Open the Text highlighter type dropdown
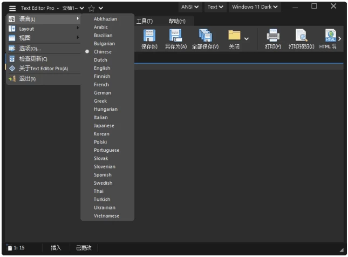The height and width of the screenshot is (257, 348). pyautogui.click(x=215, y=7)
